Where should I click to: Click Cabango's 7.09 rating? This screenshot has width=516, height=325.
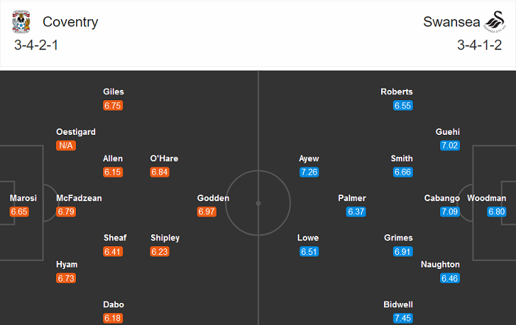click(450, 212)
